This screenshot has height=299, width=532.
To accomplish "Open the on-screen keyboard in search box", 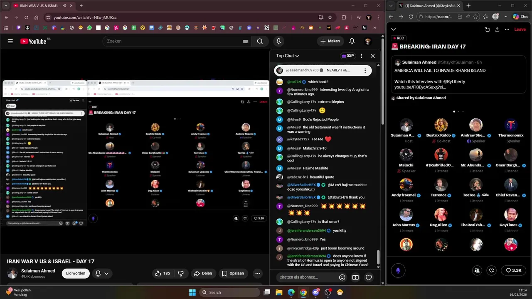I will [246, 41].
